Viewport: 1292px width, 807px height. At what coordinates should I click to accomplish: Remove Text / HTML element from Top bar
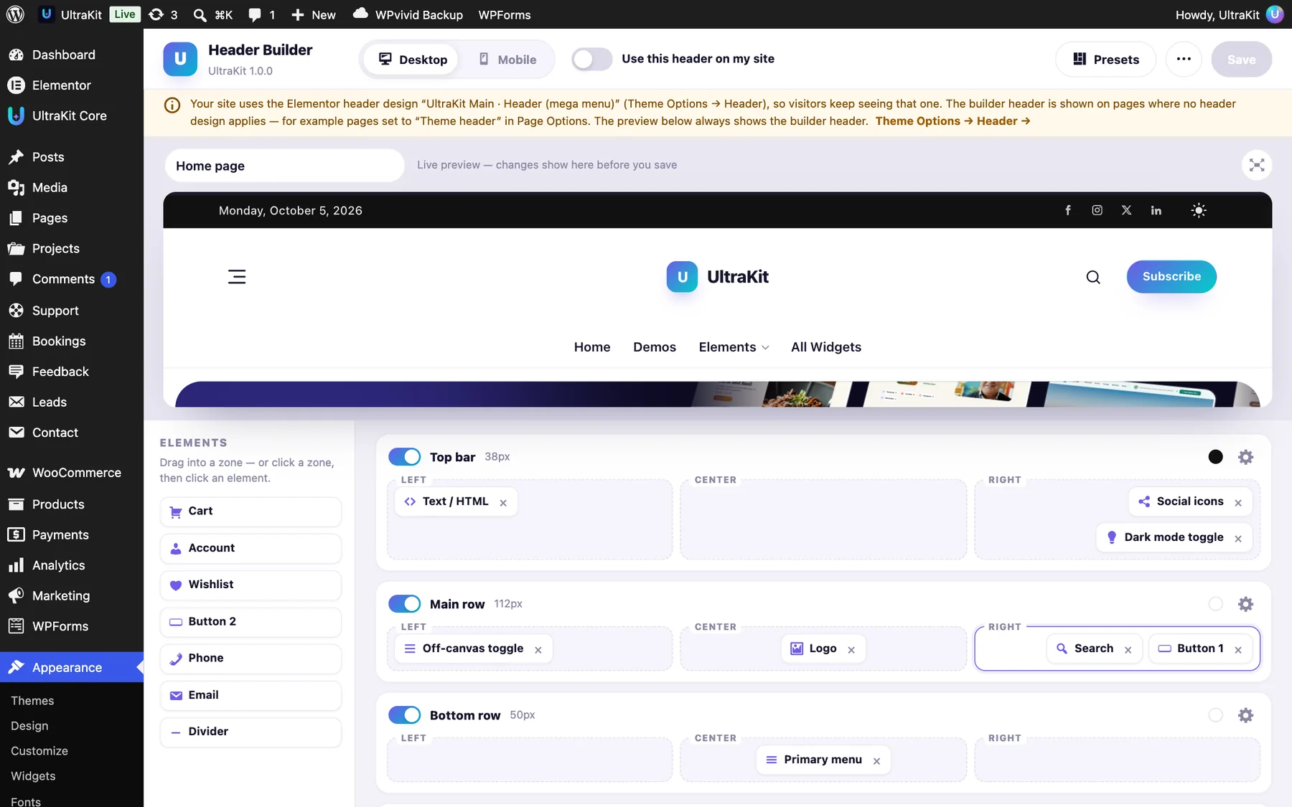coord(503,502)
